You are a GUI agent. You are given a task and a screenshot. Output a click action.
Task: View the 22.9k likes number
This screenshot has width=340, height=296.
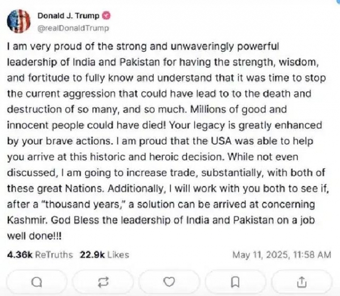click(92, 255)
